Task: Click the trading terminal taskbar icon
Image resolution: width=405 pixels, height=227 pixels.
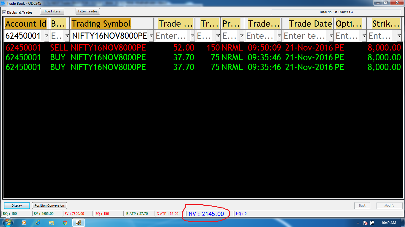Action: (79, 223)
